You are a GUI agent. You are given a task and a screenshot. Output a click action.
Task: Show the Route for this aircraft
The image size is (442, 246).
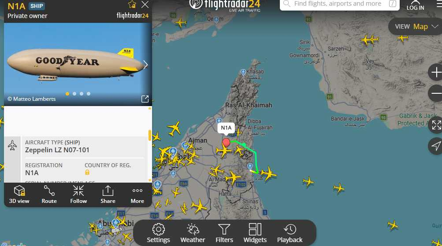click(49, 195)
